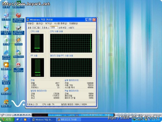Select the 성능 (Performance) tab
The width and height of the screenshot is (162, 122).
pos(54,27)
